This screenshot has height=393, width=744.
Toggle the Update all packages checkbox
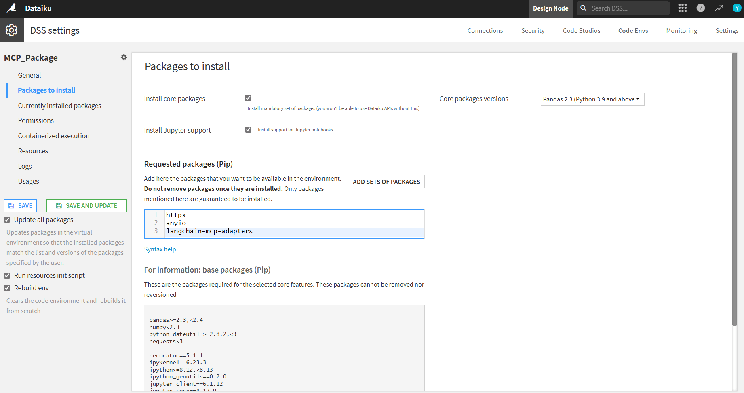click(7, 220)
